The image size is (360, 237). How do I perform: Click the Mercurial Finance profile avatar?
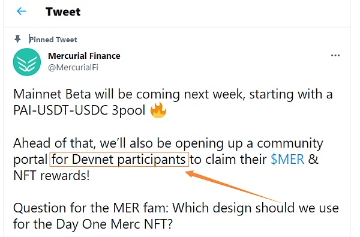tap(27, 62)
